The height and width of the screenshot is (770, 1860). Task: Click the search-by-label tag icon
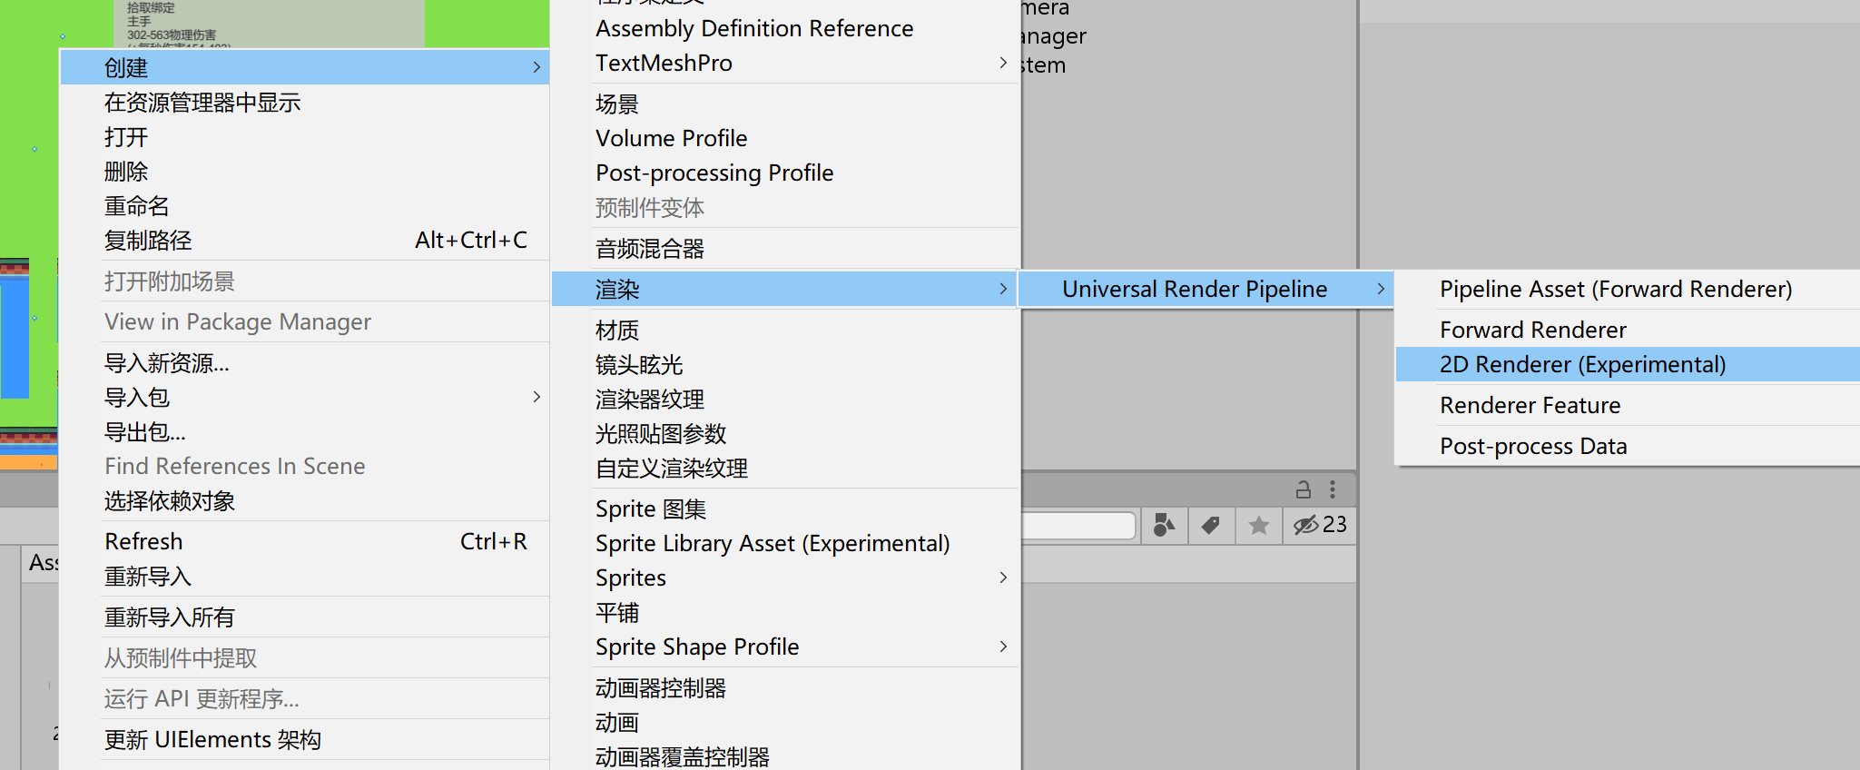point(1211,525)
